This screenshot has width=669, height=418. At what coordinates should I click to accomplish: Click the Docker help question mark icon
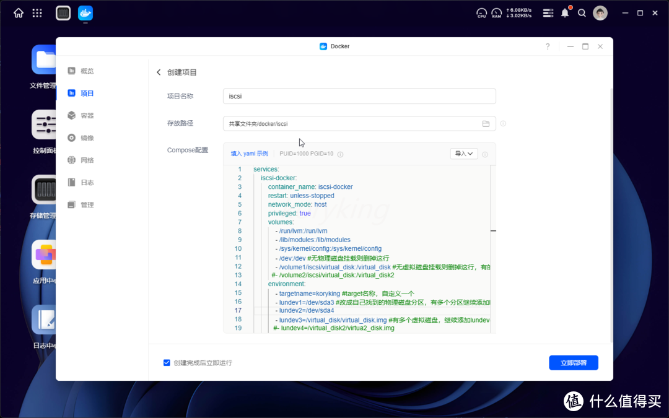point(547,46)
